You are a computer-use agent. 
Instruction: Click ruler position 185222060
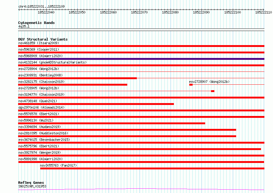tap(108, 12)
